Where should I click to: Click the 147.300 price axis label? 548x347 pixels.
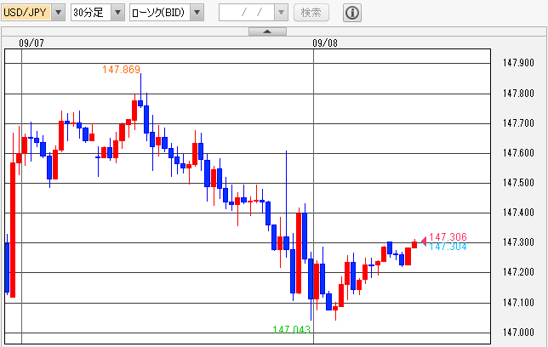(519, 242)
